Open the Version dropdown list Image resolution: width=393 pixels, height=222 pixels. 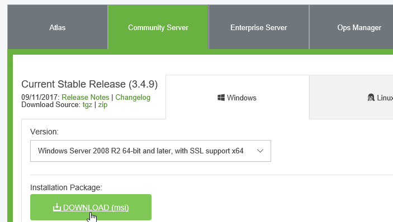tap(150, 151)
